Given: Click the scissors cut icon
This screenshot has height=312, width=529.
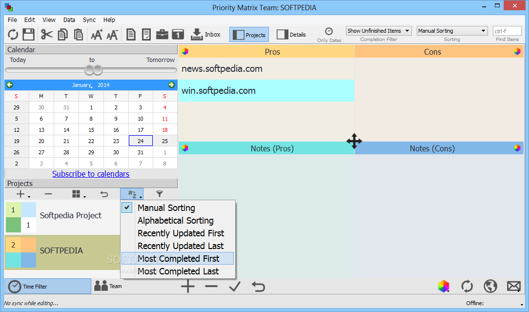Looking at the screenshot, I should [47, 35].
